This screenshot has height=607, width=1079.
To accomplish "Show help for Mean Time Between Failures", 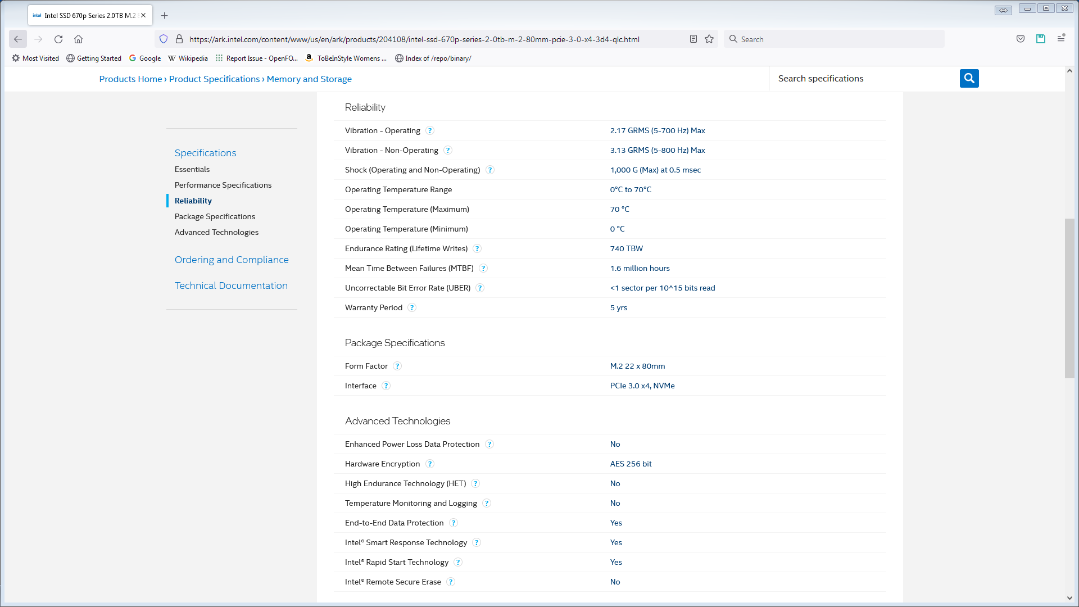I will 483,269.
